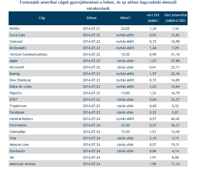Click the Cég column header
The width and height of the screenshot is (198, 174).
[42, 18]
